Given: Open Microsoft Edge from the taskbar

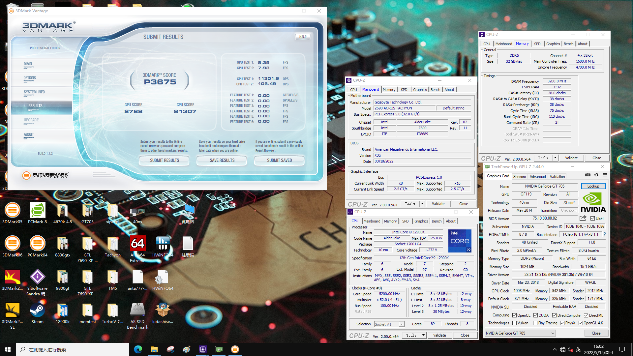Looking at the screenshot, I should 138,349.
